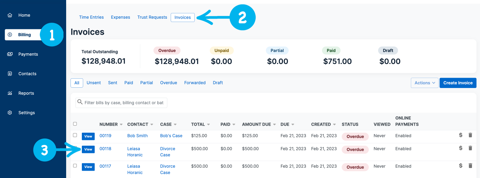
Task: Open Bob Smith contact link
Action: point(137,136)
